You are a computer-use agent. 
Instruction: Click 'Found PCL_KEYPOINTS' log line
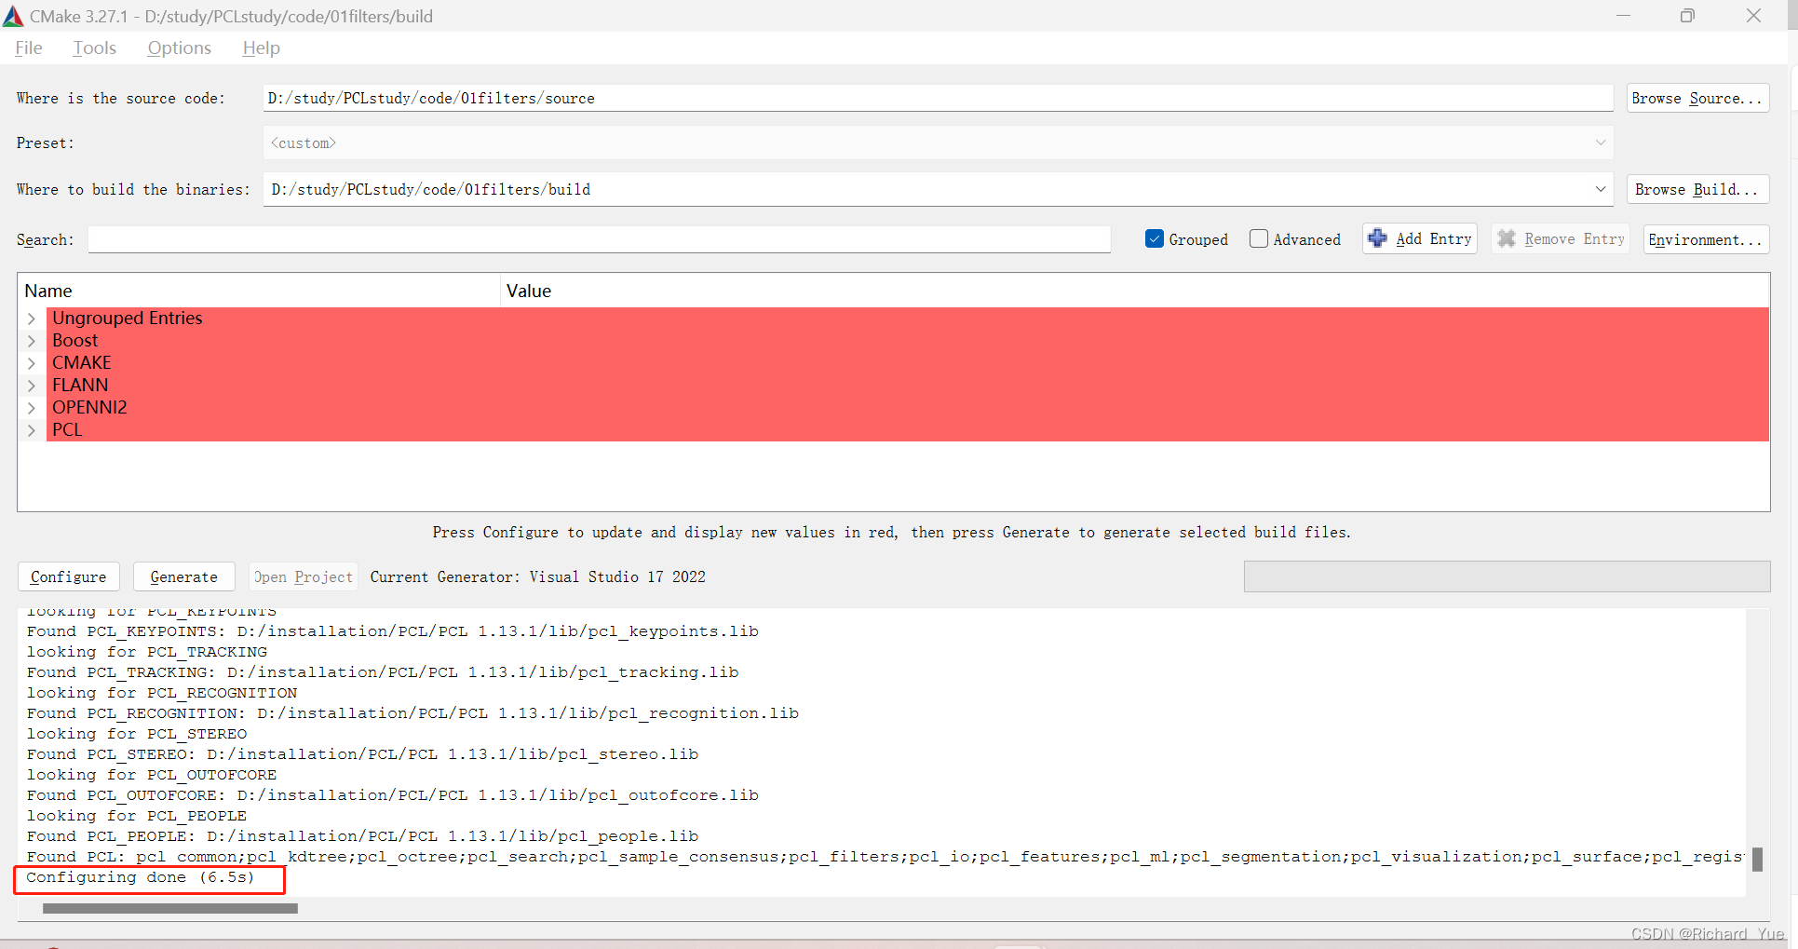(392, 631)
